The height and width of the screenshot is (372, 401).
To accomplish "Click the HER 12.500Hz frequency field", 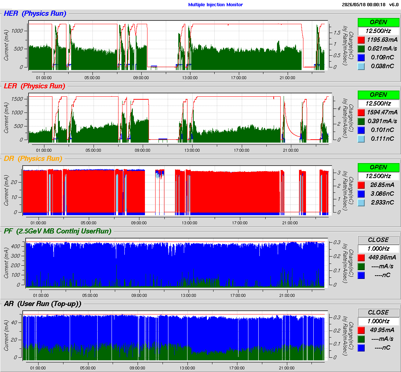I will [379, 31].
